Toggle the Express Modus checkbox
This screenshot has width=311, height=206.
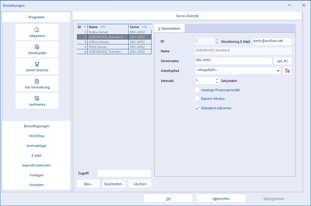tap(197, 99)
